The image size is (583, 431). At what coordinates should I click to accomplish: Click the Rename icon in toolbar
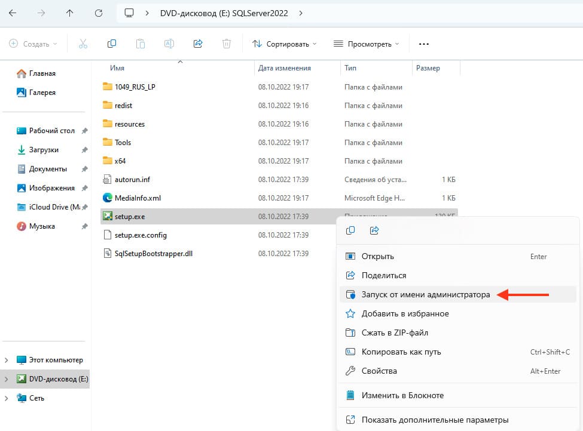coord(169,44)
